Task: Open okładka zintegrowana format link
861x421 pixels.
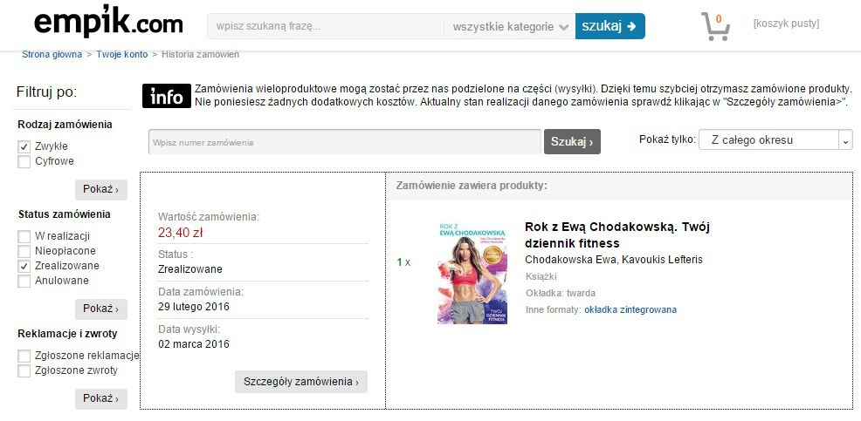Action: pos(630,309)
